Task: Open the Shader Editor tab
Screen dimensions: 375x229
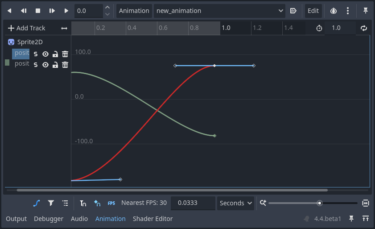Action: pos(152,219)
